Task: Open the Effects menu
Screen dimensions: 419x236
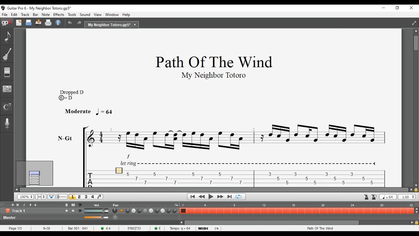Action: click(x=59, y=15)
